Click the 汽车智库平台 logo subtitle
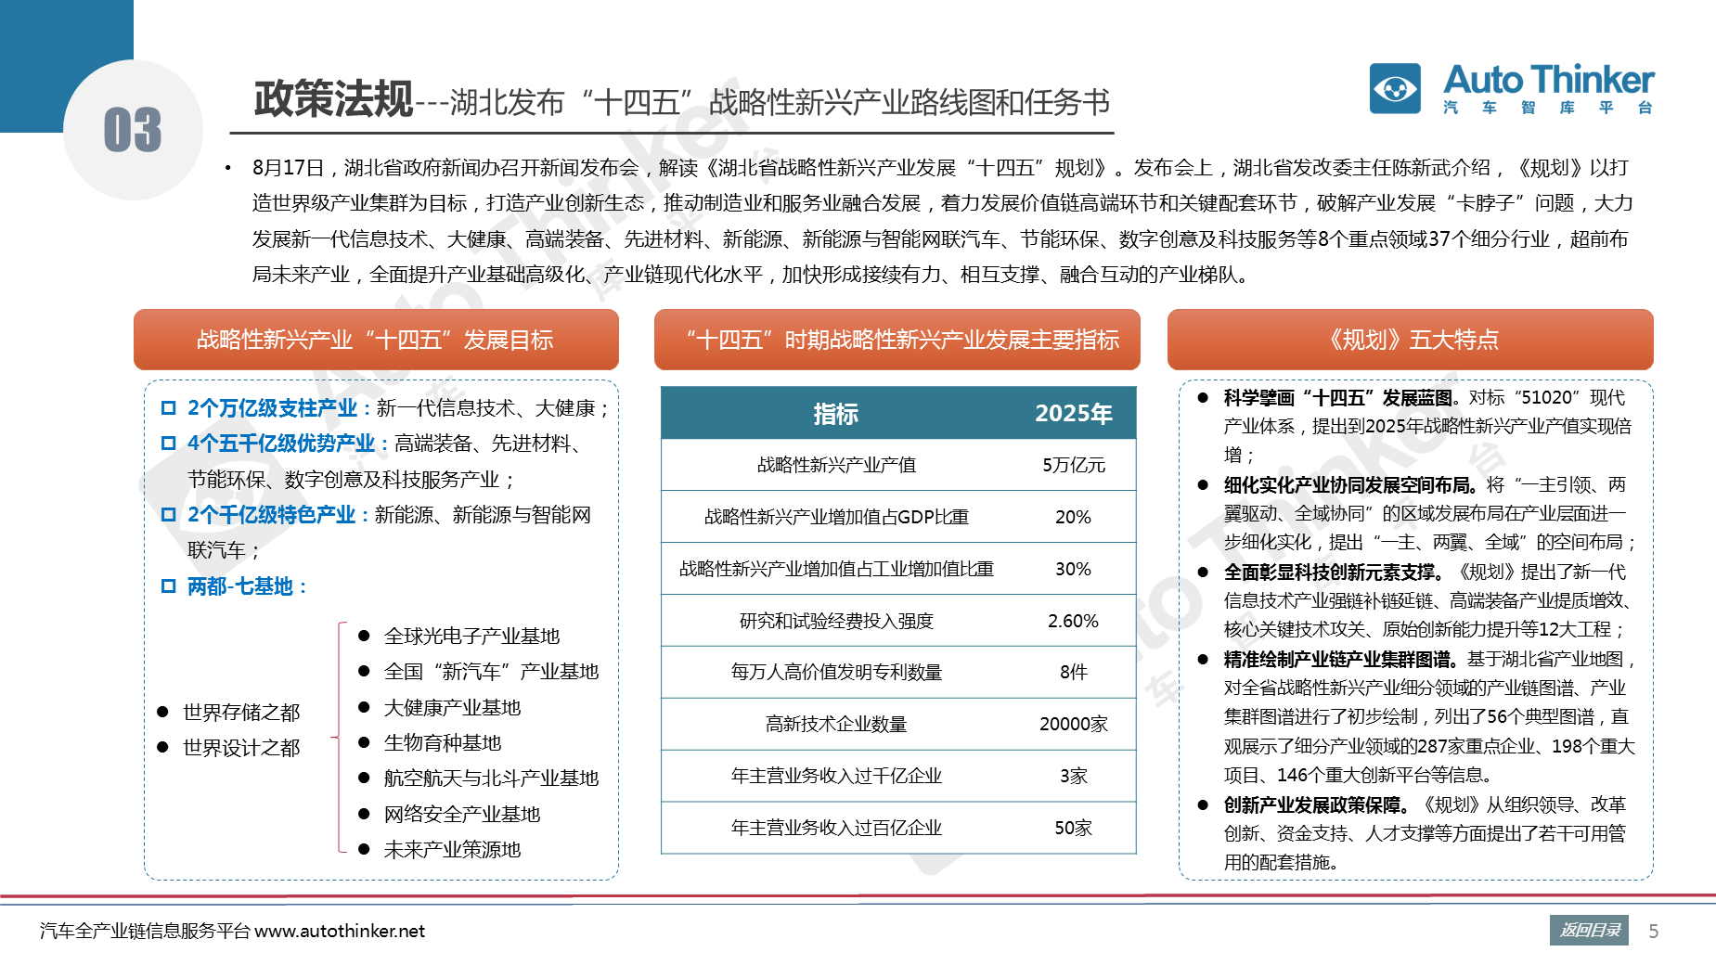This screenshot has height=965, width=1716. pos(1549,108)
